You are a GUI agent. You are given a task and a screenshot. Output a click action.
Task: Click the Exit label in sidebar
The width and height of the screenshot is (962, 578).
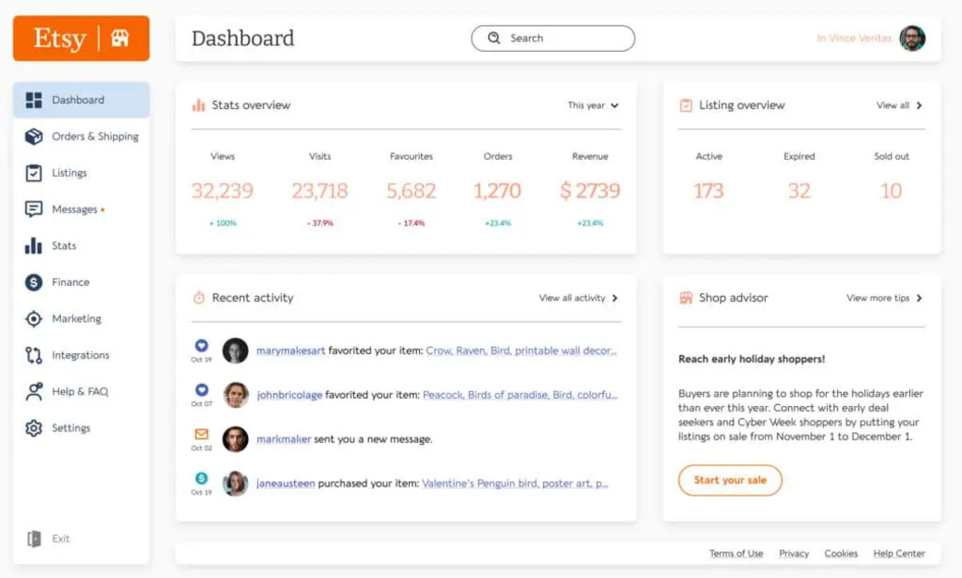pyautogui.click(x=61, y=539)
